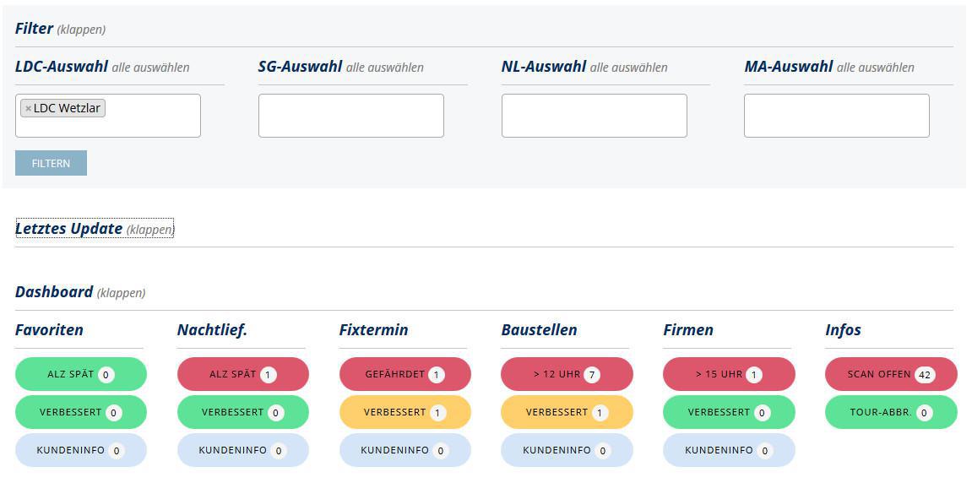Show Firmen > 15 UHR entries
Image resolution: width=972 pixels, height=483 pixels.
point(729,374)
